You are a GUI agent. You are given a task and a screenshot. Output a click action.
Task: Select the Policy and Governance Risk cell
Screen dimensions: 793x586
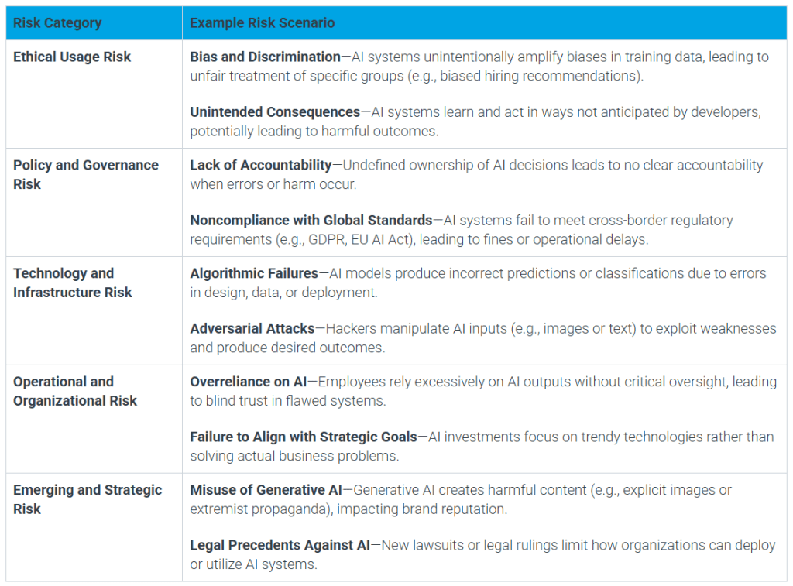(x=85, y=174)
